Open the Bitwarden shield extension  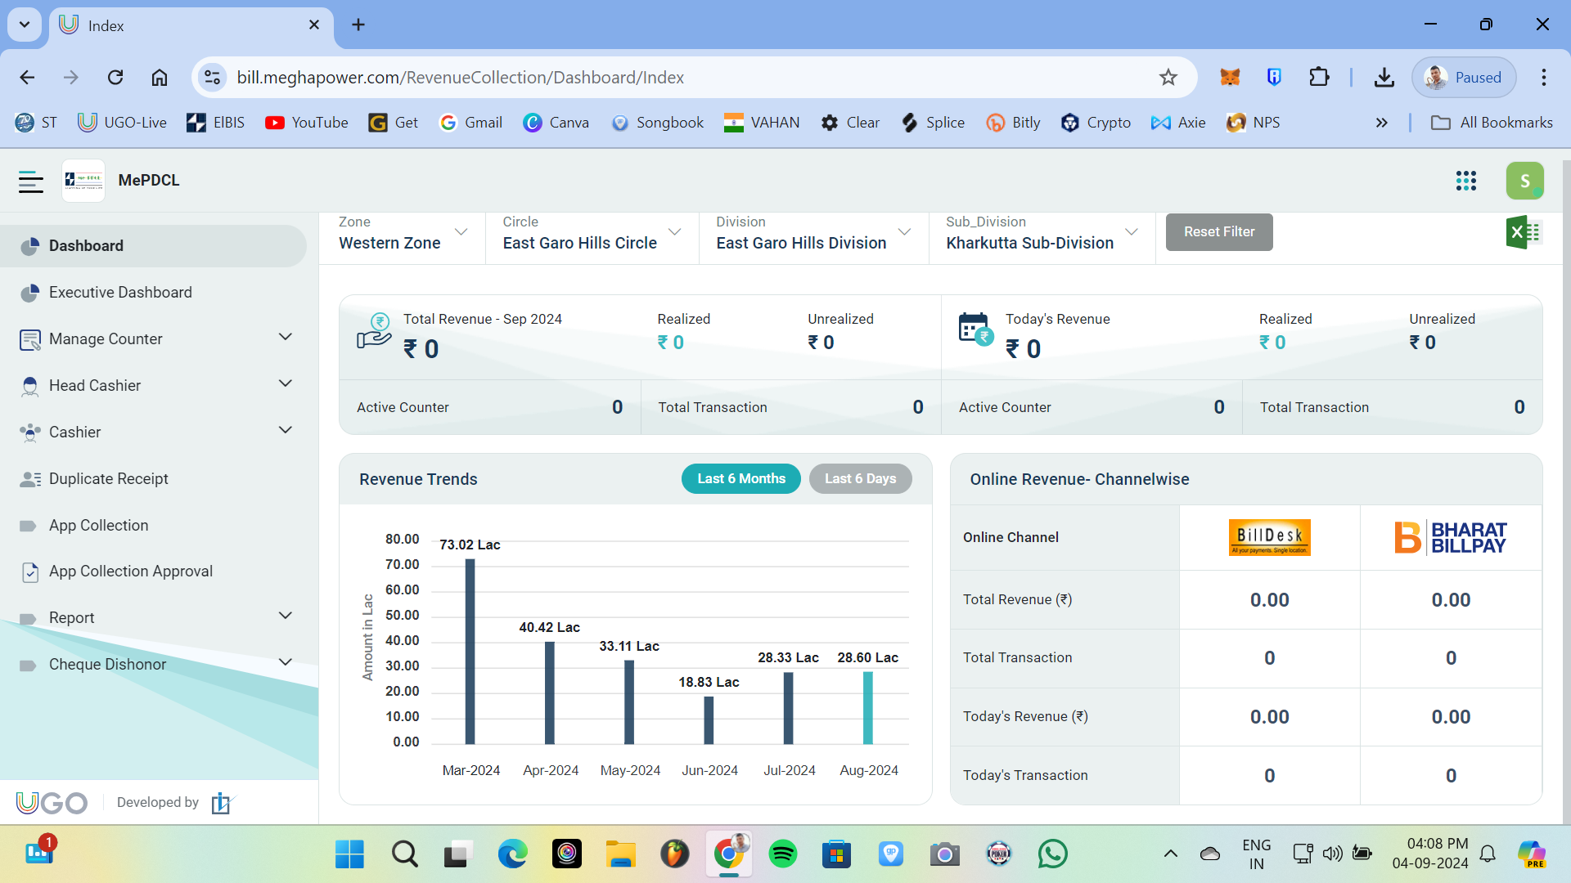click(1274, 78)
